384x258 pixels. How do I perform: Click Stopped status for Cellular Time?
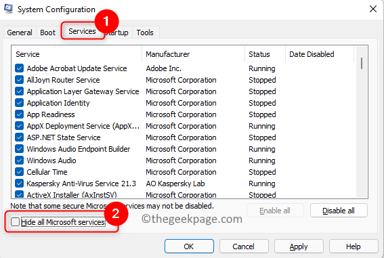click(262, 172)
